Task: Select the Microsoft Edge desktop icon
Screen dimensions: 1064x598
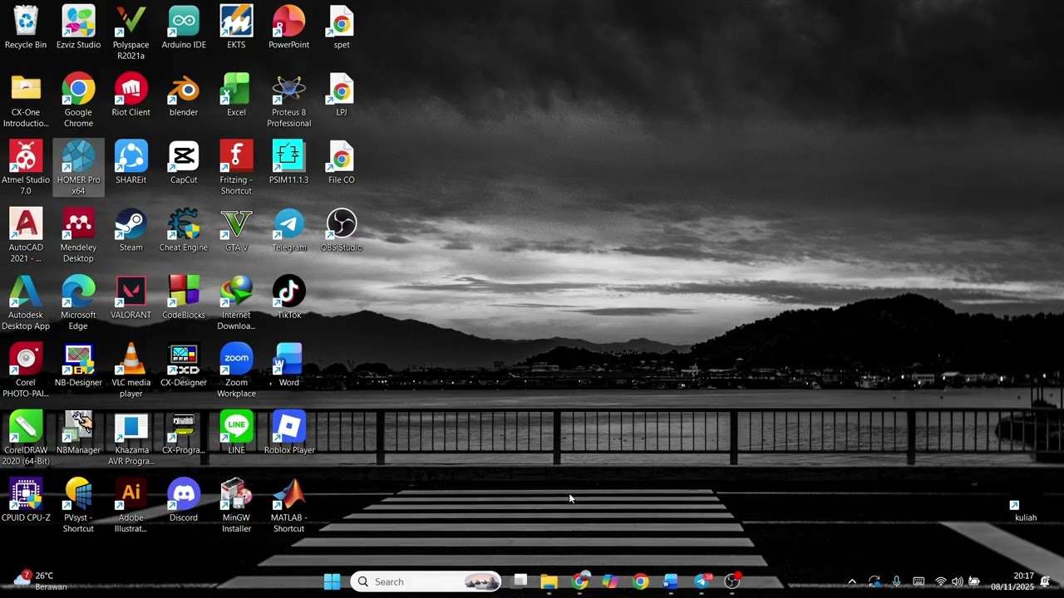Action: (x=78, y=302)
